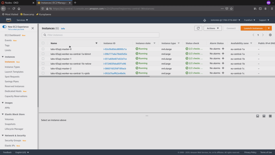275x155 pixels.
Task: Toggle browser sidebar view icon
Action: pos(260,9)
